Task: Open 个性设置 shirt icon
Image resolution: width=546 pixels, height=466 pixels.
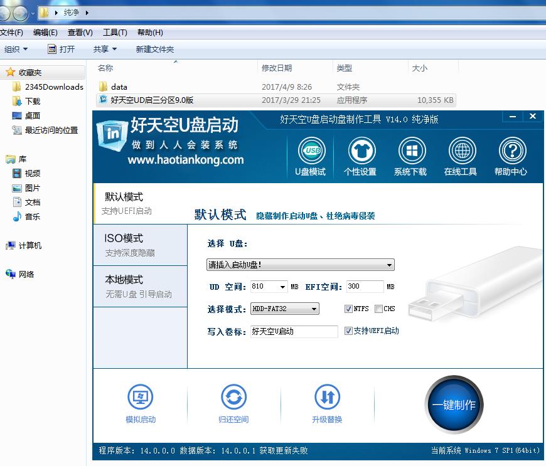Action: pos(361,151)
